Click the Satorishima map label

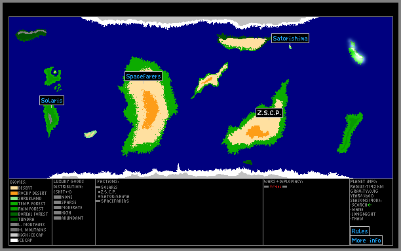(290, 39)
